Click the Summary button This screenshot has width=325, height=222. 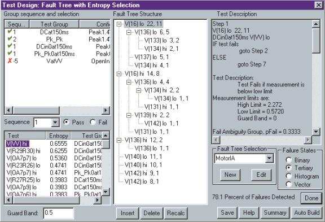(275, 212)
